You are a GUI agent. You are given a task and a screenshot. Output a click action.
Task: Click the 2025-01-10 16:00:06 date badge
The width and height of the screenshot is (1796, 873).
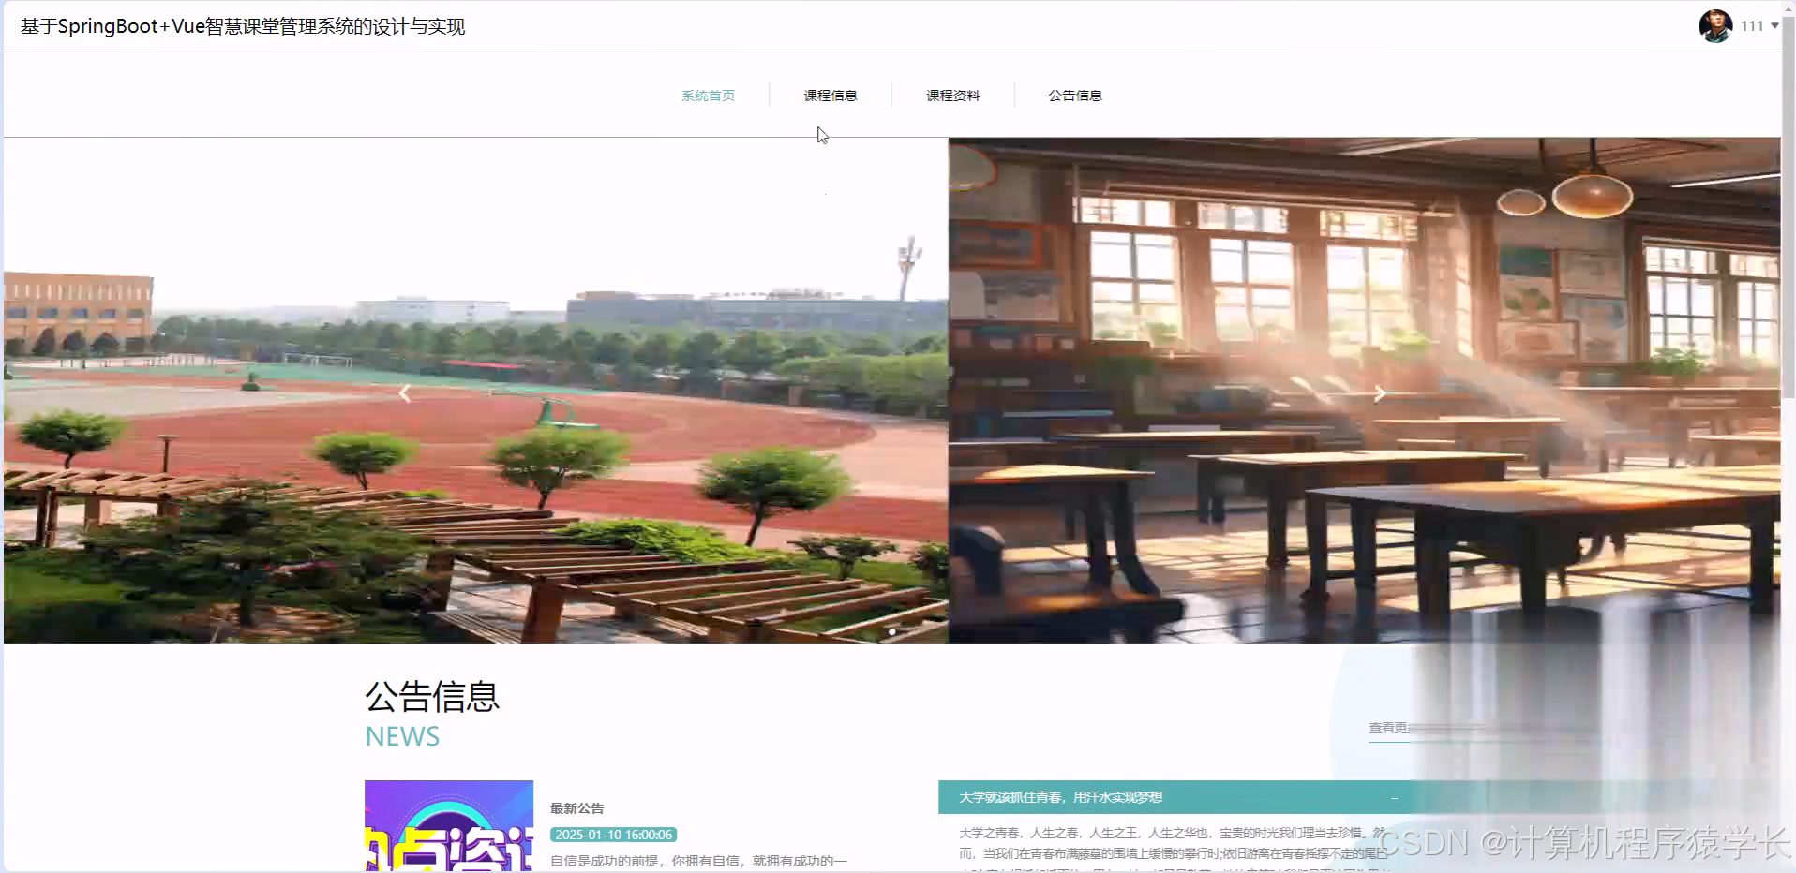click(613, 834)
